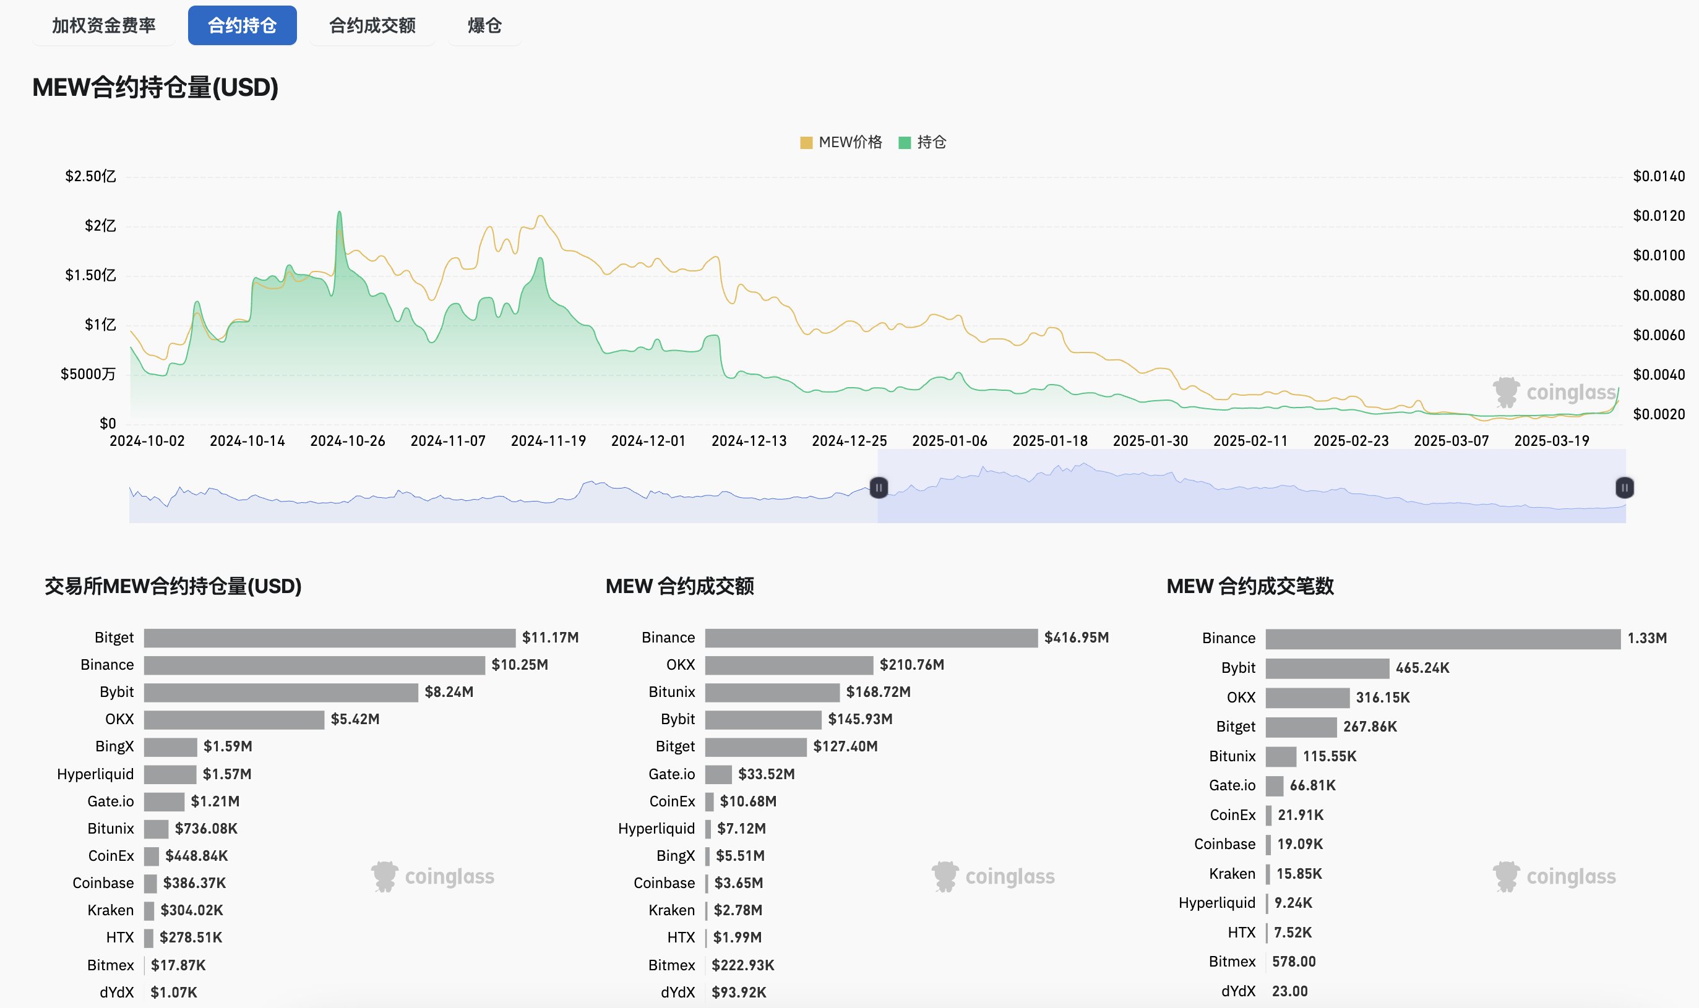This screenshot has width=1699, height=1008.
Task: Click the OKX $210.76M volume bar
Action: (x=788, y=665)
